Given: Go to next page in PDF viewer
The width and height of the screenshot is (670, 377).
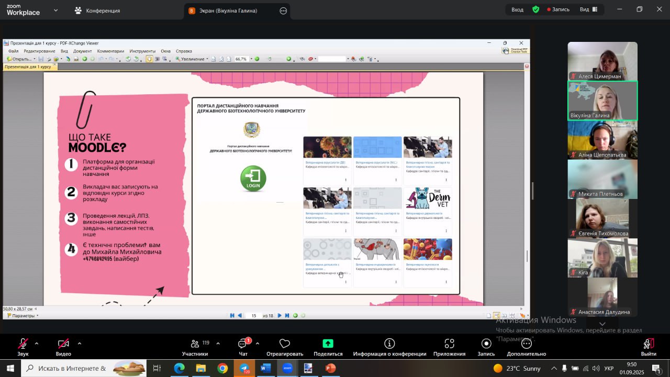Looking at the screenshot, I should pyautogui.click(x=280, y=315).
